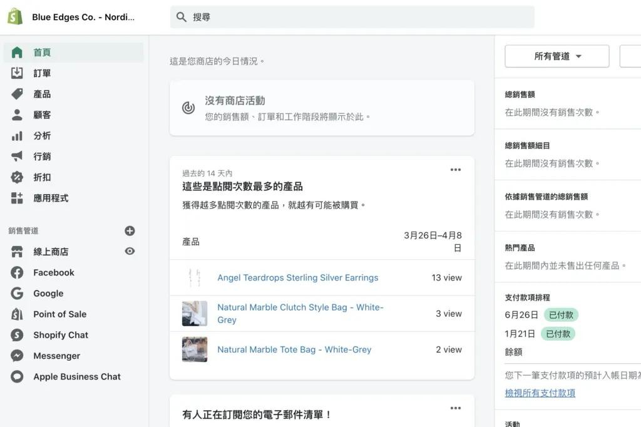The image size is (641, 427).
Task: Click the Facebook channel icon
Action: click(x=17, y=272)
